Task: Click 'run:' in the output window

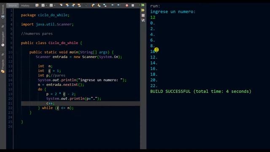Action: click(x=155, y=6)
